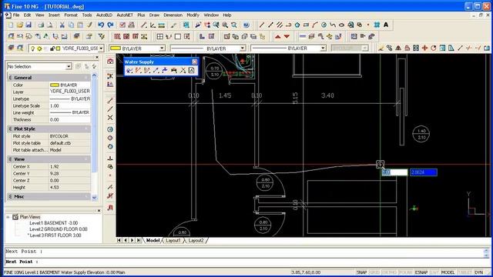Click the mirror triangle icon in modify toolbar
This screenshot has width=493, height=277.
click(x=398, y=48)
